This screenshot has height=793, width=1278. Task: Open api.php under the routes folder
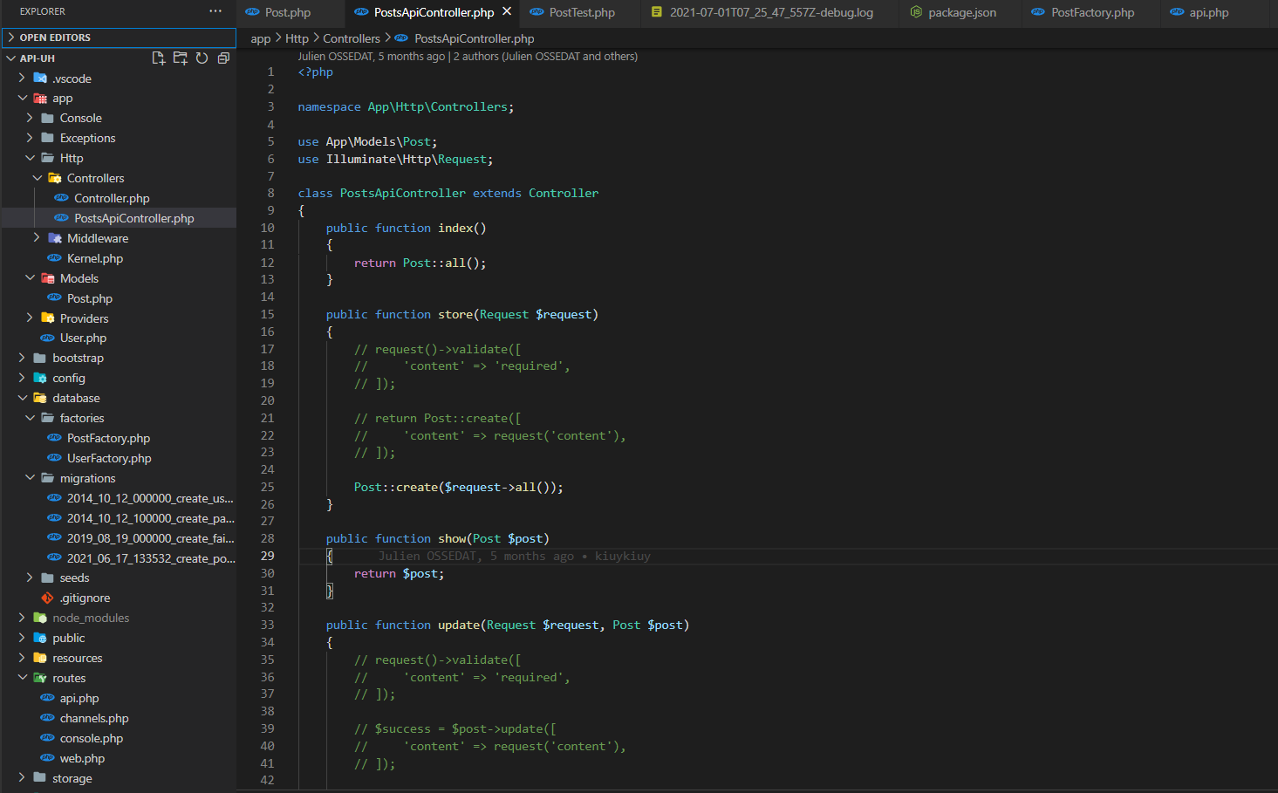tap(119, 698)
